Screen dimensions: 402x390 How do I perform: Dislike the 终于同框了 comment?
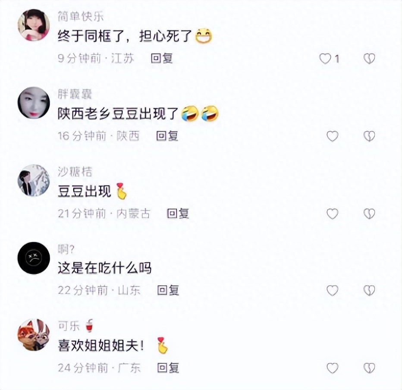point(369,59)
